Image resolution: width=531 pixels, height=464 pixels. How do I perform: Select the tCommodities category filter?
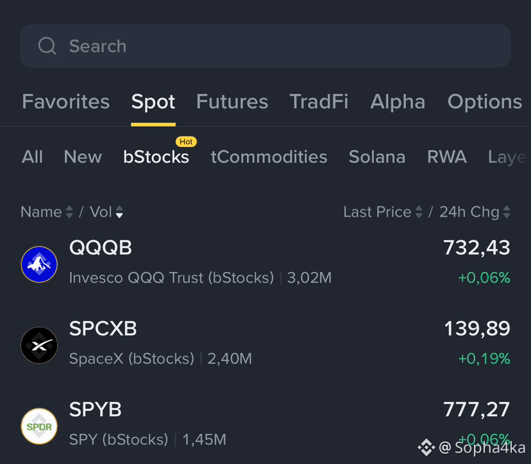click(269, 157)
